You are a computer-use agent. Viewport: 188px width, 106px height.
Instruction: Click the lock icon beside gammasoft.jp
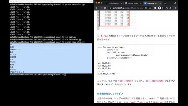(110, 8)
